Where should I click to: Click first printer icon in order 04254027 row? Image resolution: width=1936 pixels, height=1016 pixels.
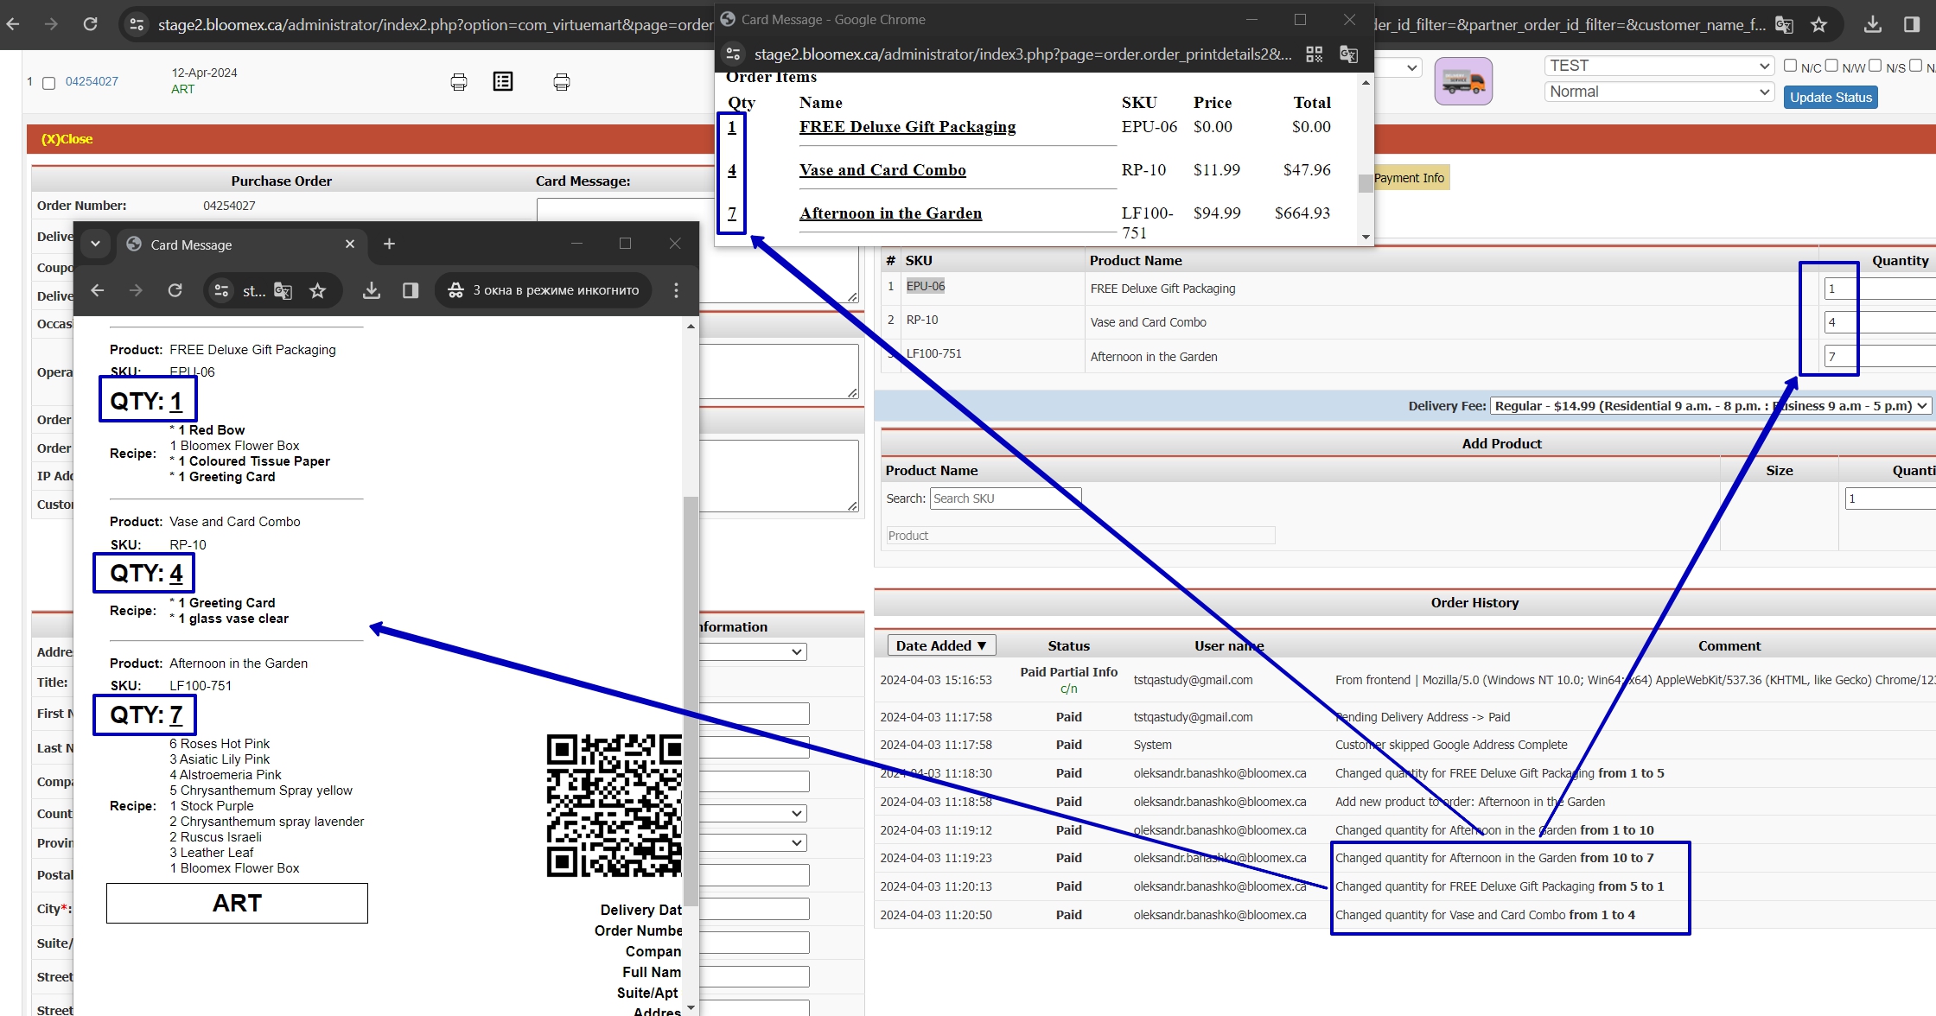pyautogui.click(x=459, y=82)
